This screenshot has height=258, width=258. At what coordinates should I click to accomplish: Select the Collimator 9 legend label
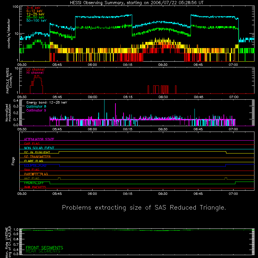(x=36, y=110)
